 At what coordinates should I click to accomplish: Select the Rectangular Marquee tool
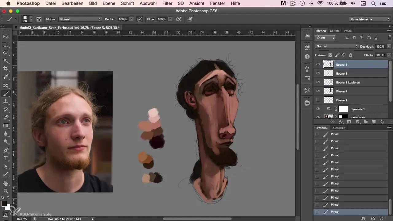(6, 45)
